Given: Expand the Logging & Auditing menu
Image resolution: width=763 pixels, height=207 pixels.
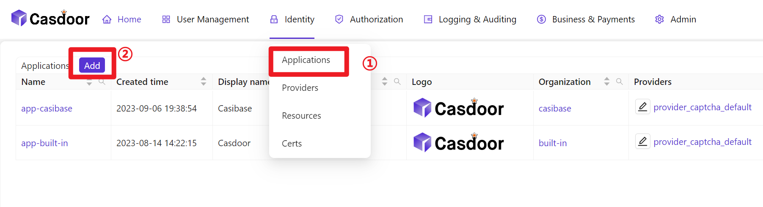Looking at the screenshot, I should point(470,19).
